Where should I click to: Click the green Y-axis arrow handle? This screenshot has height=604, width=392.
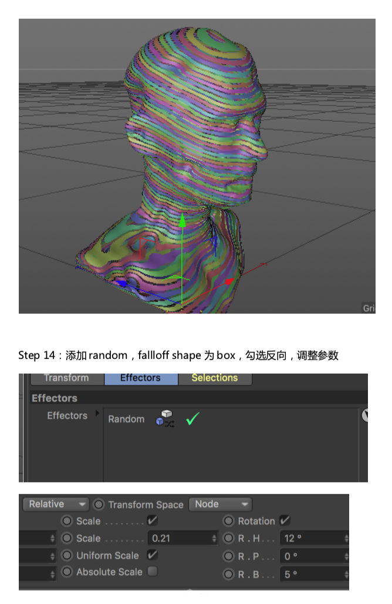(x=183, y=220)
